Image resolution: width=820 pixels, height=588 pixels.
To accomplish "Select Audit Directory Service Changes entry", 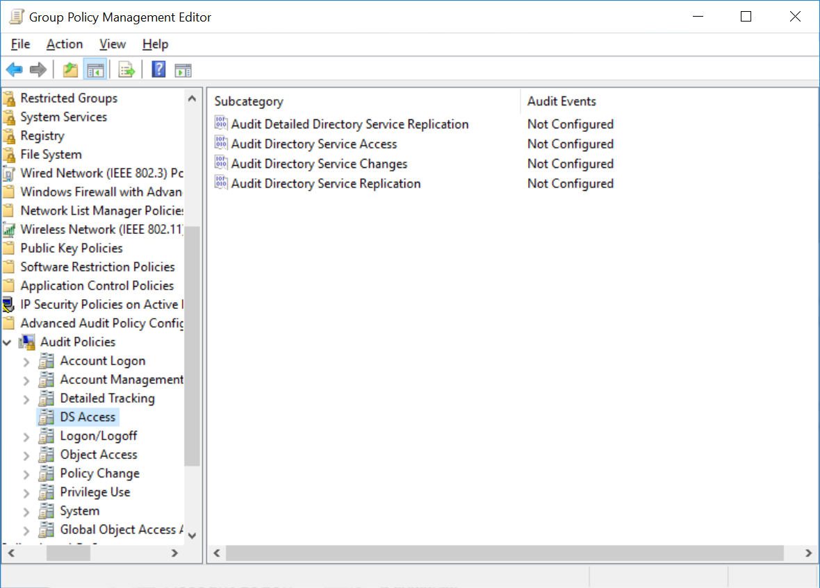I will (x=319, y=163).
